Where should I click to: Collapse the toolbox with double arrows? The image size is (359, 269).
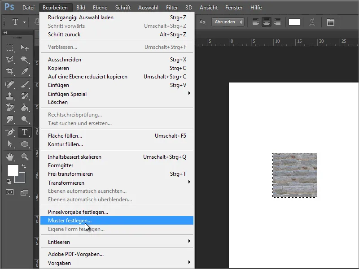click(x=5, y=33)
